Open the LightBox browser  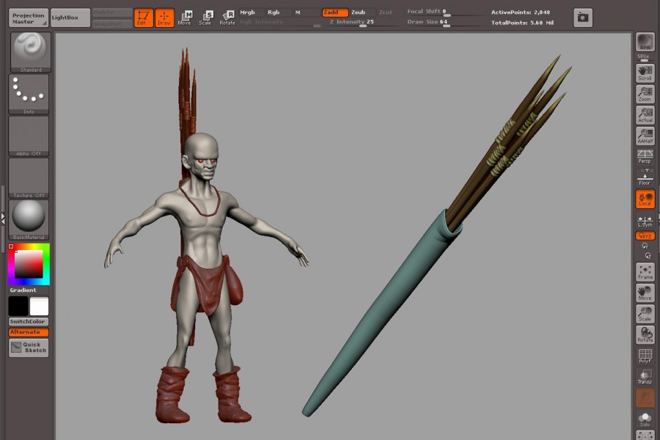(x=70, y=18)
